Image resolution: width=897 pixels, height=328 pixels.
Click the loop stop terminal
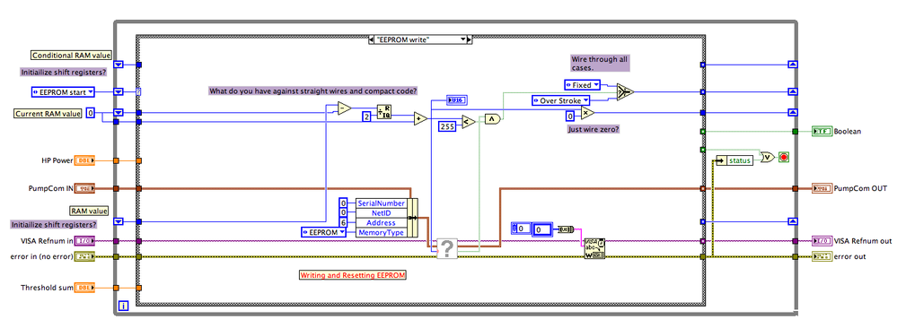coord(783,157)
